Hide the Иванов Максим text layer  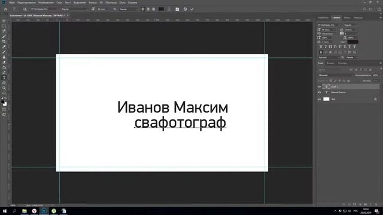(x=319, y=93)
